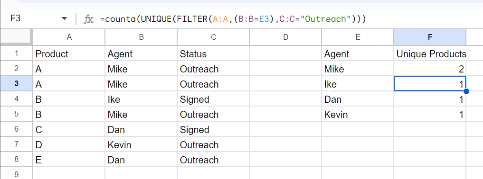The height and width of the screenshot is (179, 483).
Task: Select column F header
Action: [430, 37]
